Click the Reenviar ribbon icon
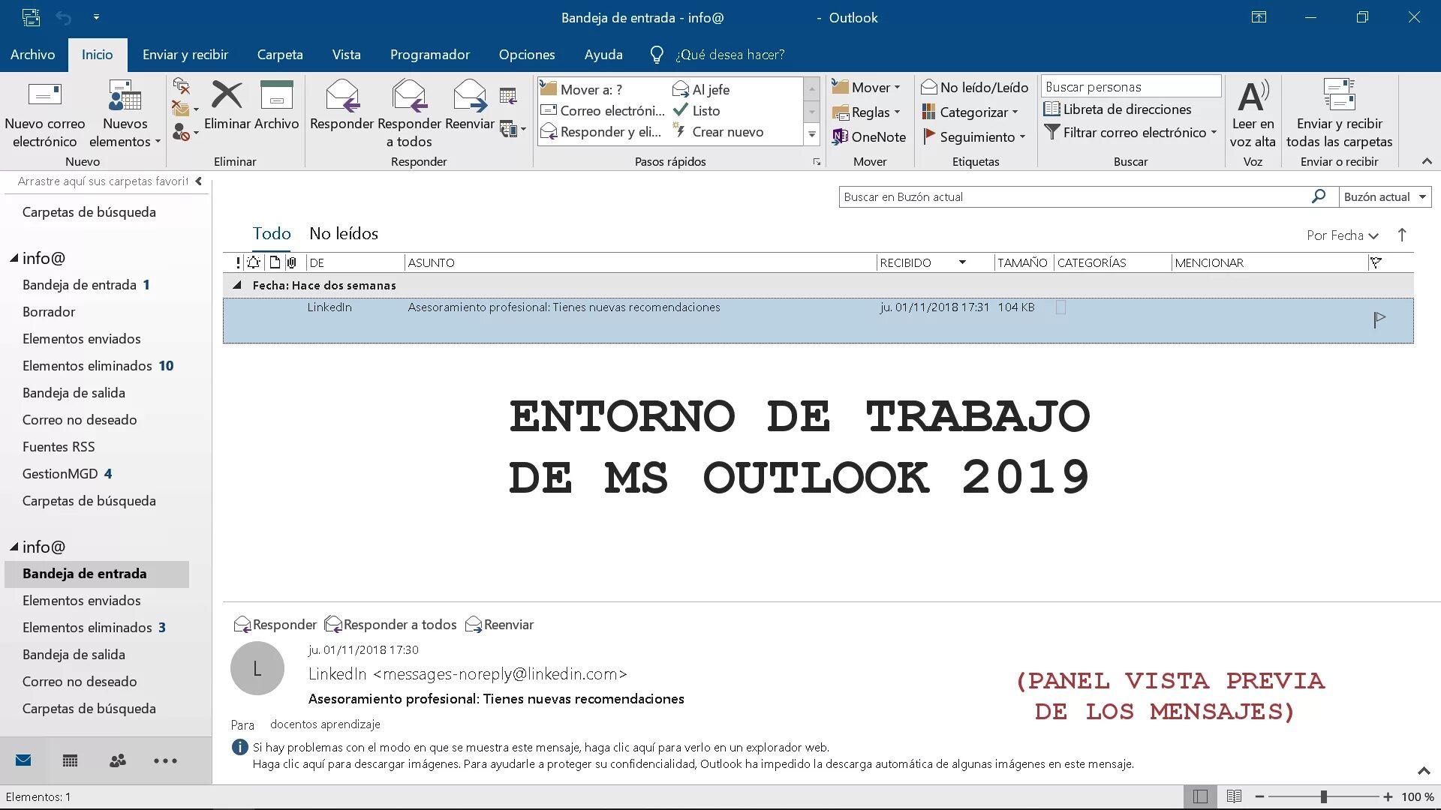Screen dimensions: 1441x810 click(x=470, y=96)
